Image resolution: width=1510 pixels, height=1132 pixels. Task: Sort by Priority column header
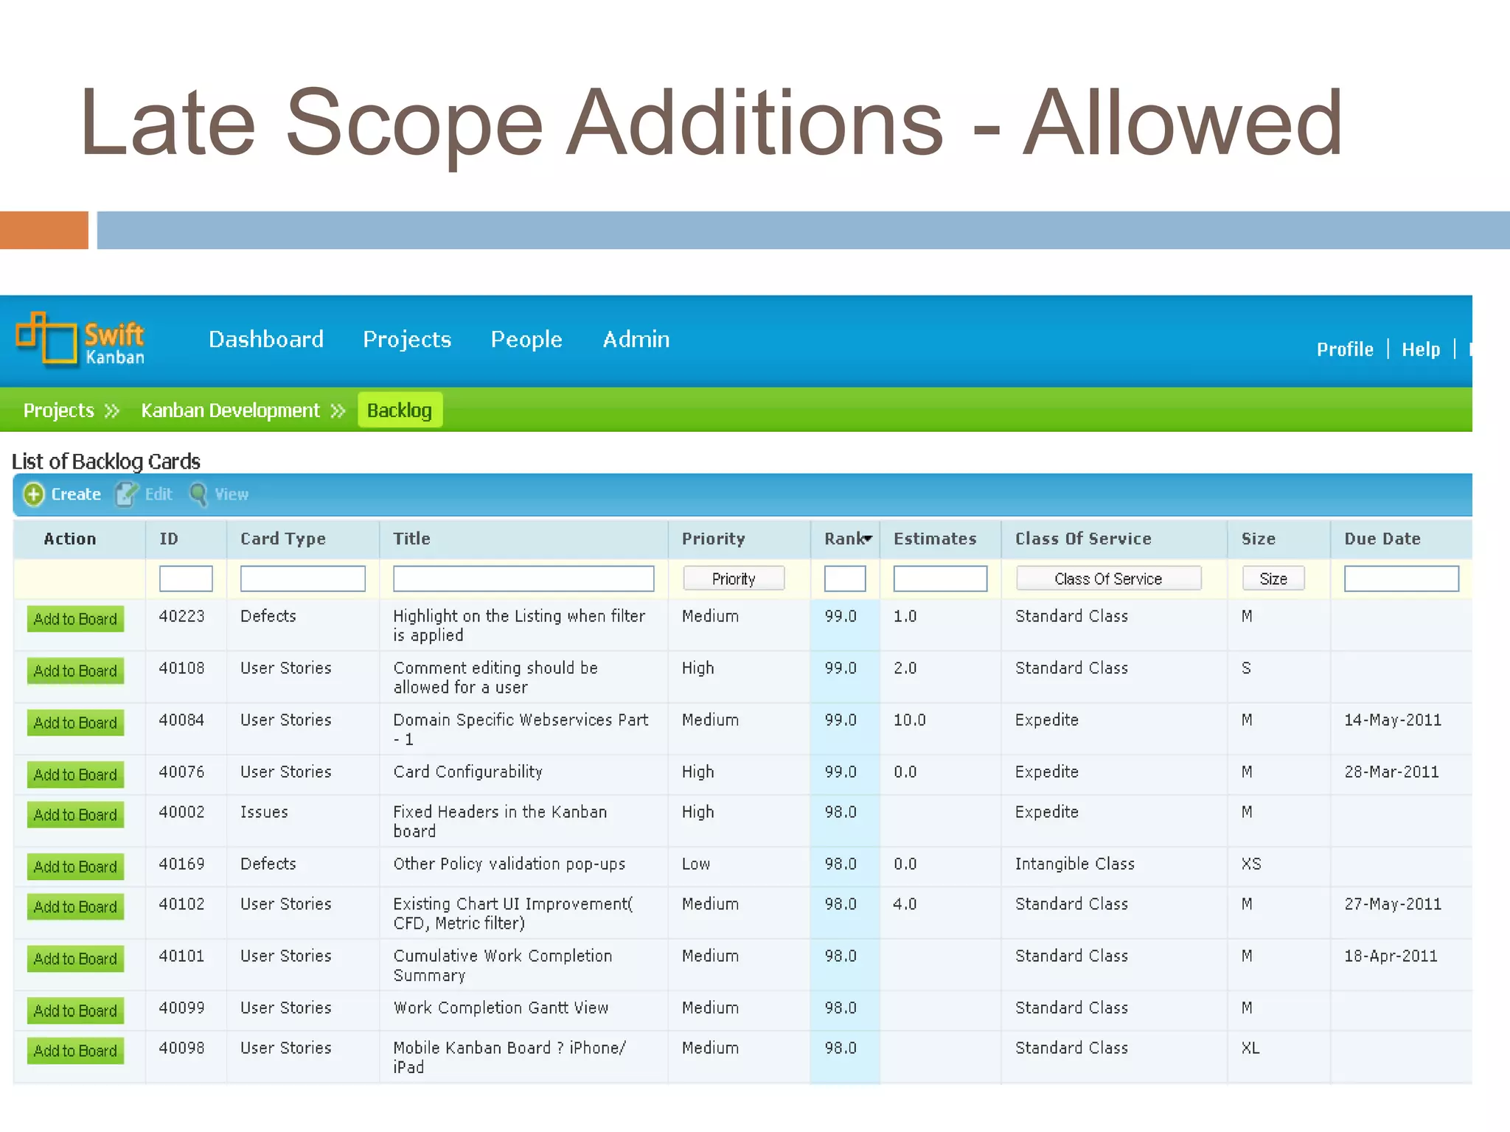pos(713,539)
